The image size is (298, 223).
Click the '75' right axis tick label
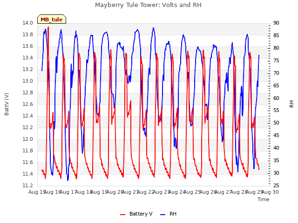pyautogui.click(x=276, y=60)
